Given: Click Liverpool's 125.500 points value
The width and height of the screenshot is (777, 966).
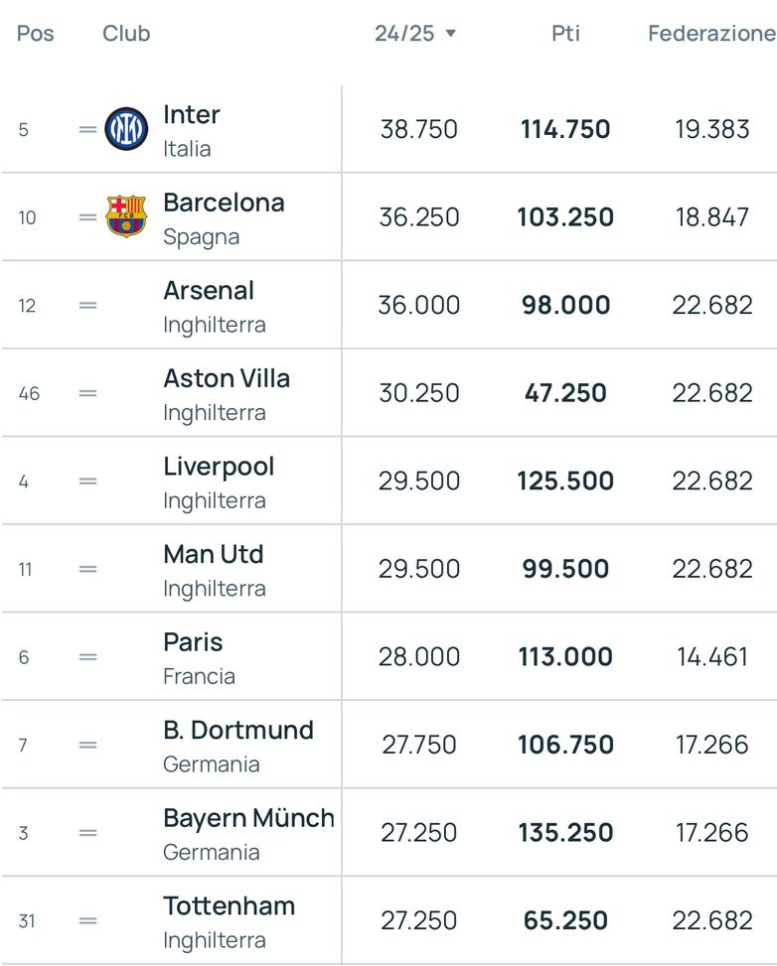Looking at the screenshot, I should [565, 481].
